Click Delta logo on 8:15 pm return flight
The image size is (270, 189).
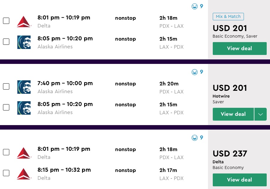(24, 173)
